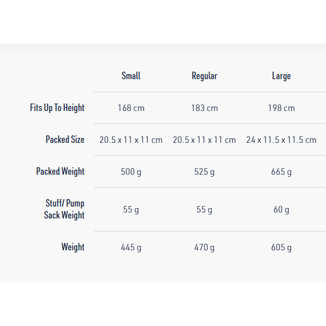Screen dimensions: 326x326
Task: Select the 445 g weight cell
Action: point(131,247)
